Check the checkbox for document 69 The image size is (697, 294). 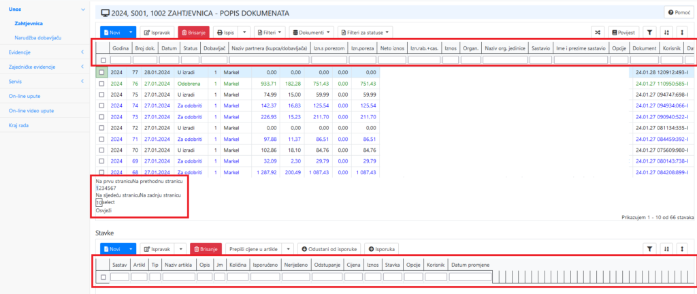pos(102,161)
